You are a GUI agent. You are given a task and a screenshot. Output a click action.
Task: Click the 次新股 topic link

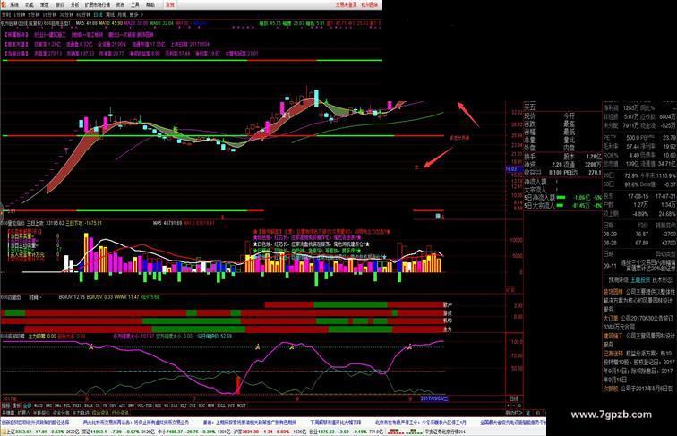pyautogui.click(x=611, y=388)
